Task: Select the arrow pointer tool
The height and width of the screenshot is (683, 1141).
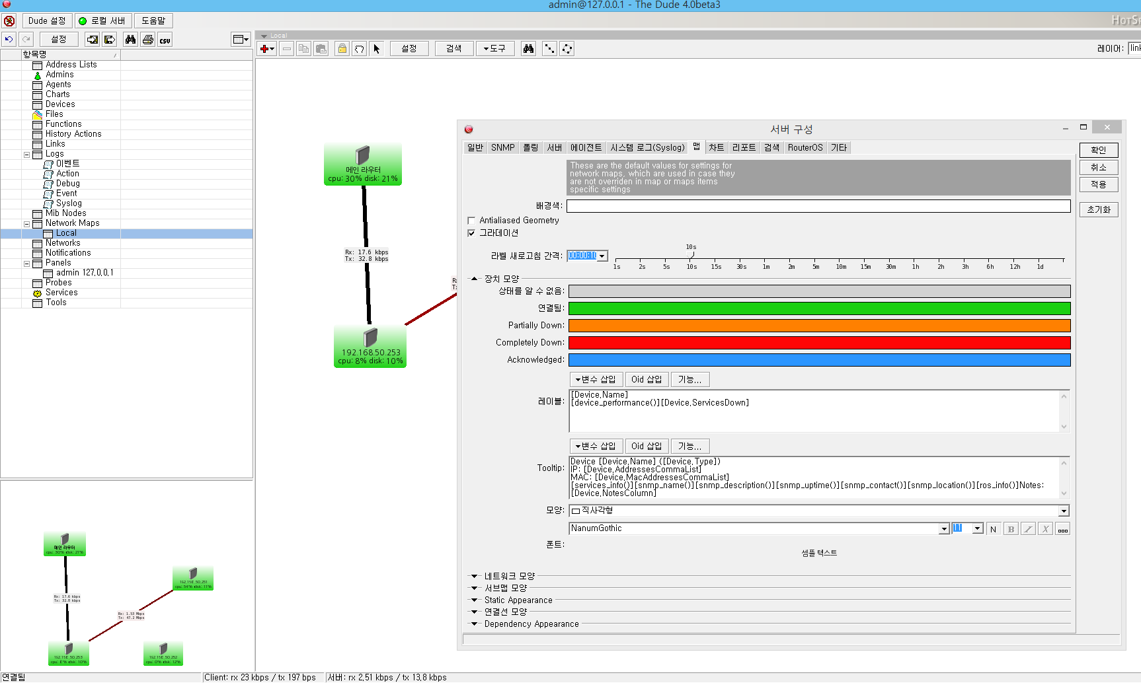Action: [376, 49]
